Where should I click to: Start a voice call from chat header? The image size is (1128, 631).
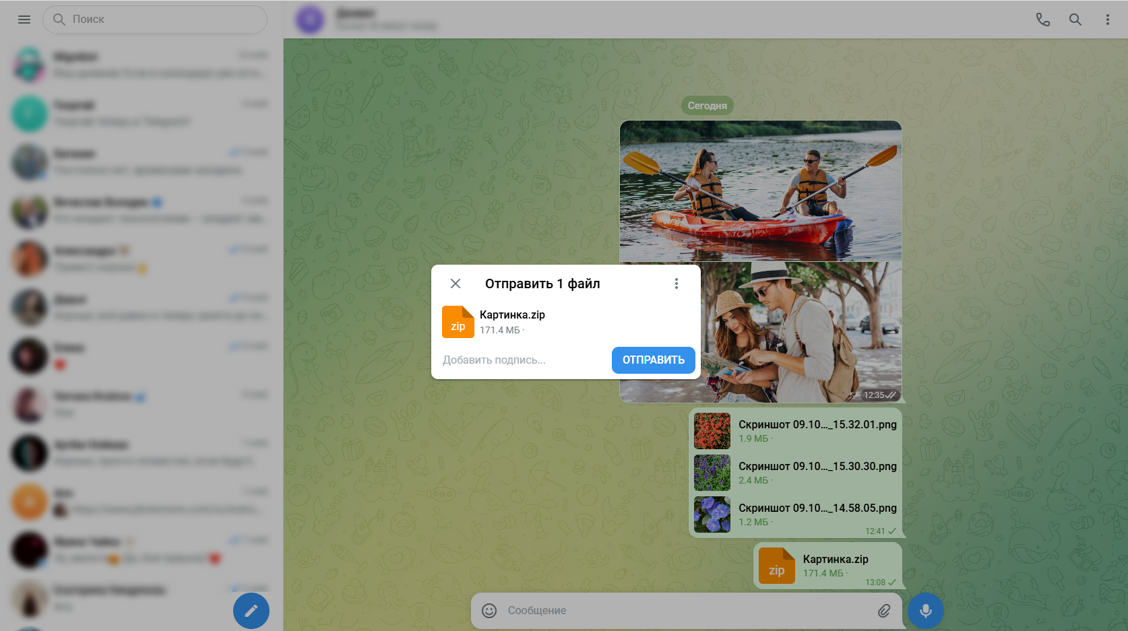pyautogui.click(x=1042, y=20)
